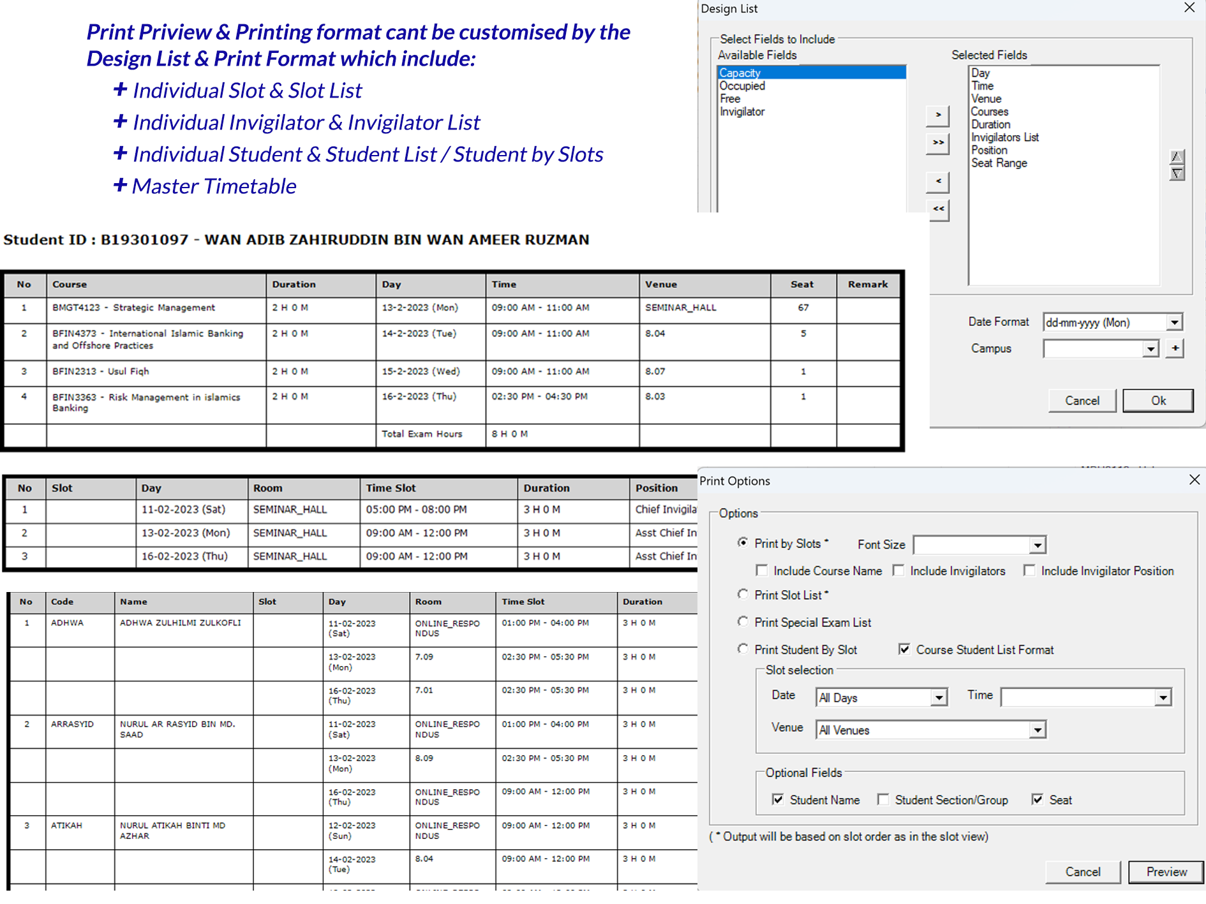Select Invigilators List in Selected Fields
The width and height of the screenshot is (1206, 904).
pos(1004,137)
